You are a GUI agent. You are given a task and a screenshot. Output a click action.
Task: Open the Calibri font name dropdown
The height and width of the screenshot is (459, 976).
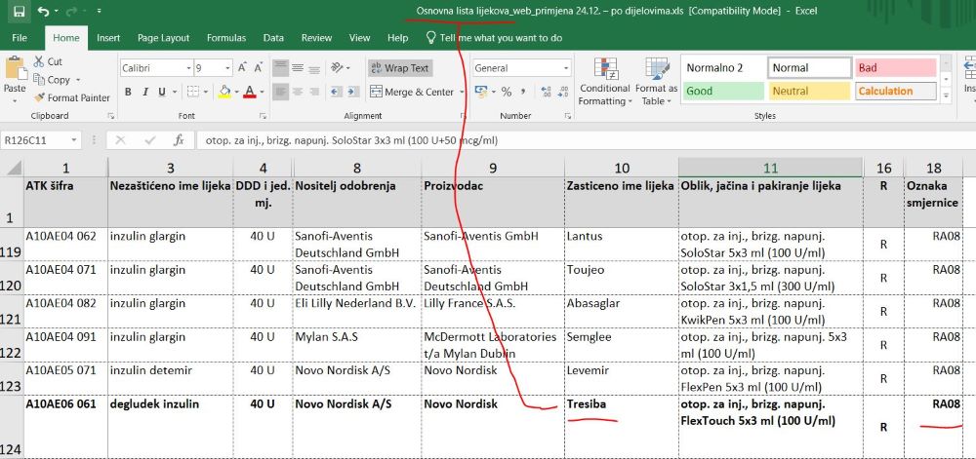pyautogui.click(x=188, y=68)
